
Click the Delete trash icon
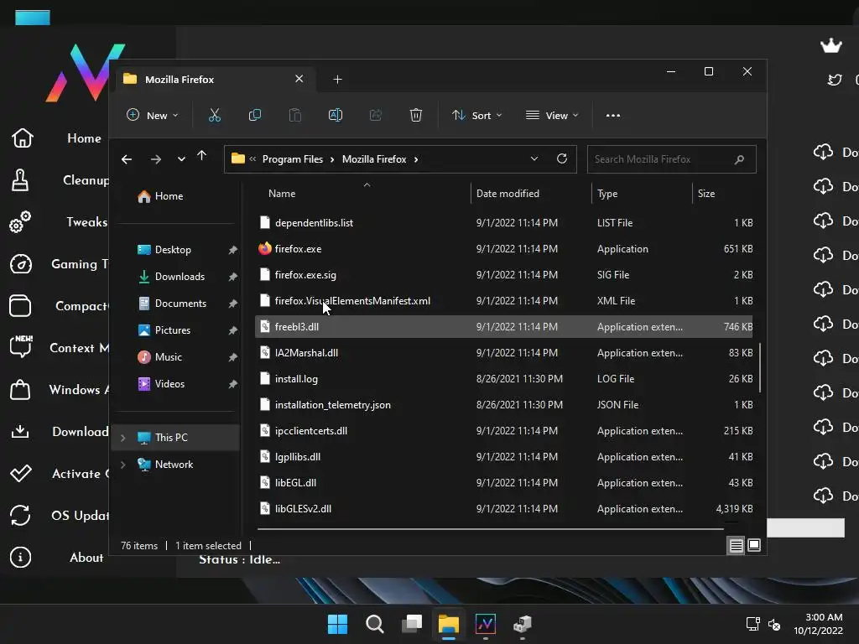tap(416, 116)
